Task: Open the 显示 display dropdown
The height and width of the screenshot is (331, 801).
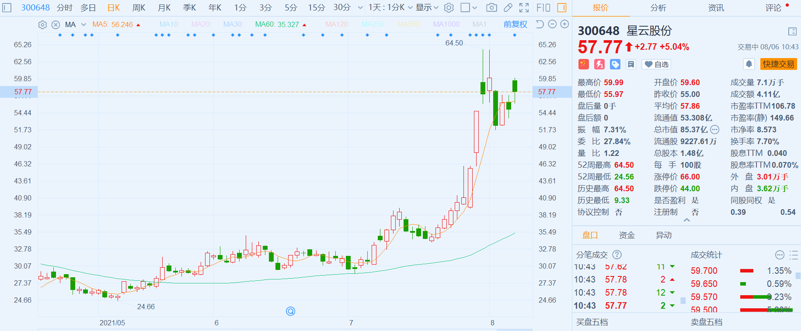Action: (x=427, y=8)
